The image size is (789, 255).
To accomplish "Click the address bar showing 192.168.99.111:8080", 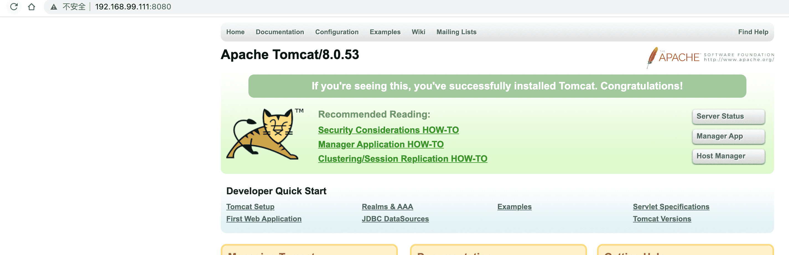I will click(133, 7).
